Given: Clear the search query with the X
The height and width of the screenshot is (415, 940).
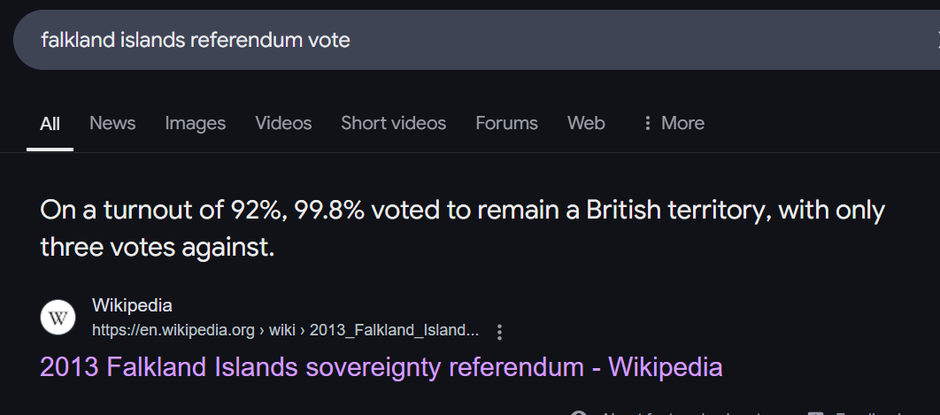Looking at the screenshot, I should (936, 39).
